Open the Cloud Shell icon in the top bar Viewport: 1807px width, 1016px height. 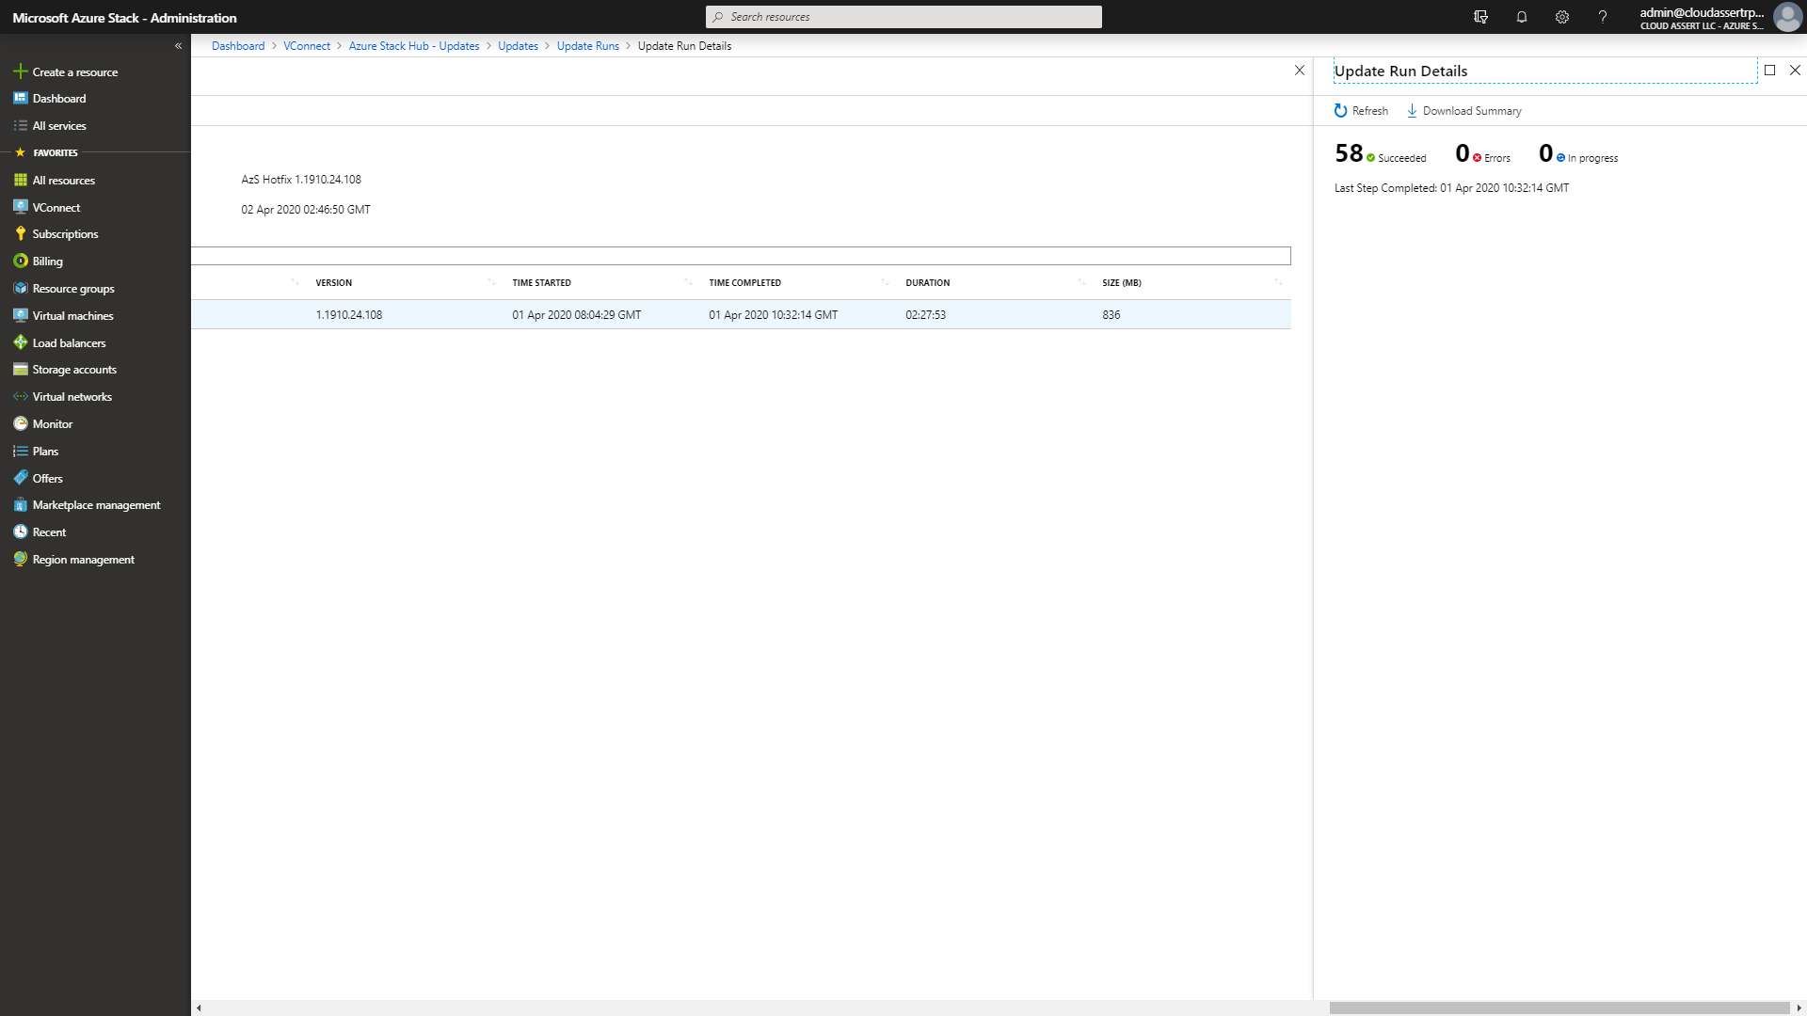(1480, 17)
